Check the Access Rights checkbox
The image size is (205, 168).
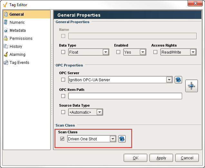pyautogui.click(x=155, y=52)
